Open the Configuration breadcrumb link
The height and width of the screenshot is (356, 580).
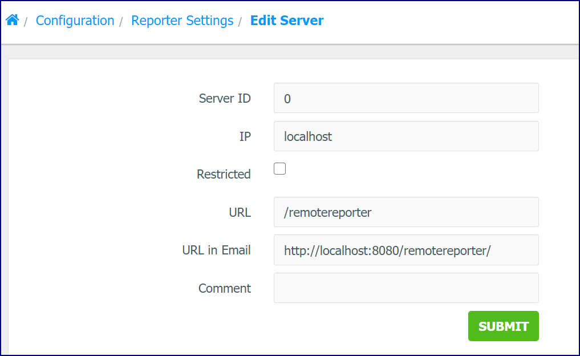[x=75, y=21]
